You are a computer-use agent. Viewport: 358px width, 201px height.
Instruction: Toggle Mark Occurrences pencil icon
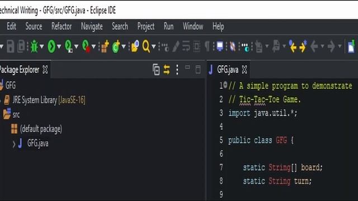coord(176,46)
